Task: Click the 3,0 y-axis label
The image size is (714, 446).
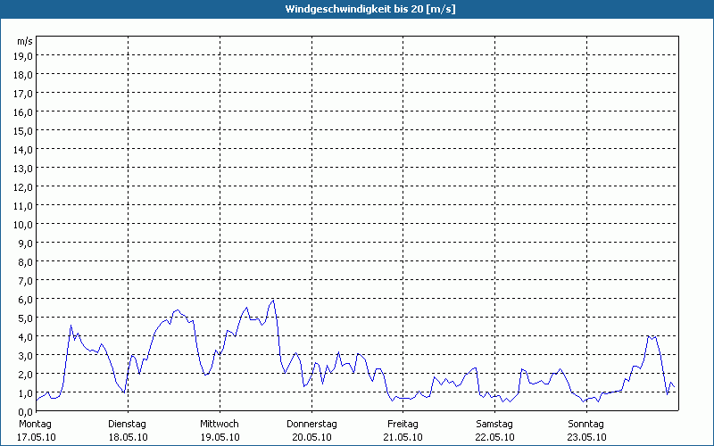Action: 26,355
